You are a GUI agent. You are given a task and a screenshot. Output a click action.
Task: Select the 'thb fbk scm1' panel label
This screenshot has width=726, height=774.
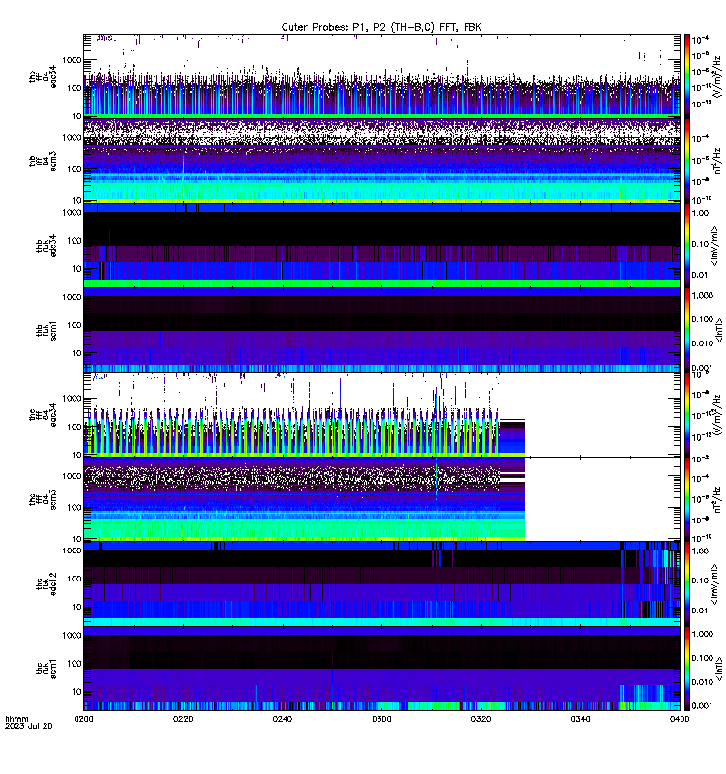tap(45, 330)
